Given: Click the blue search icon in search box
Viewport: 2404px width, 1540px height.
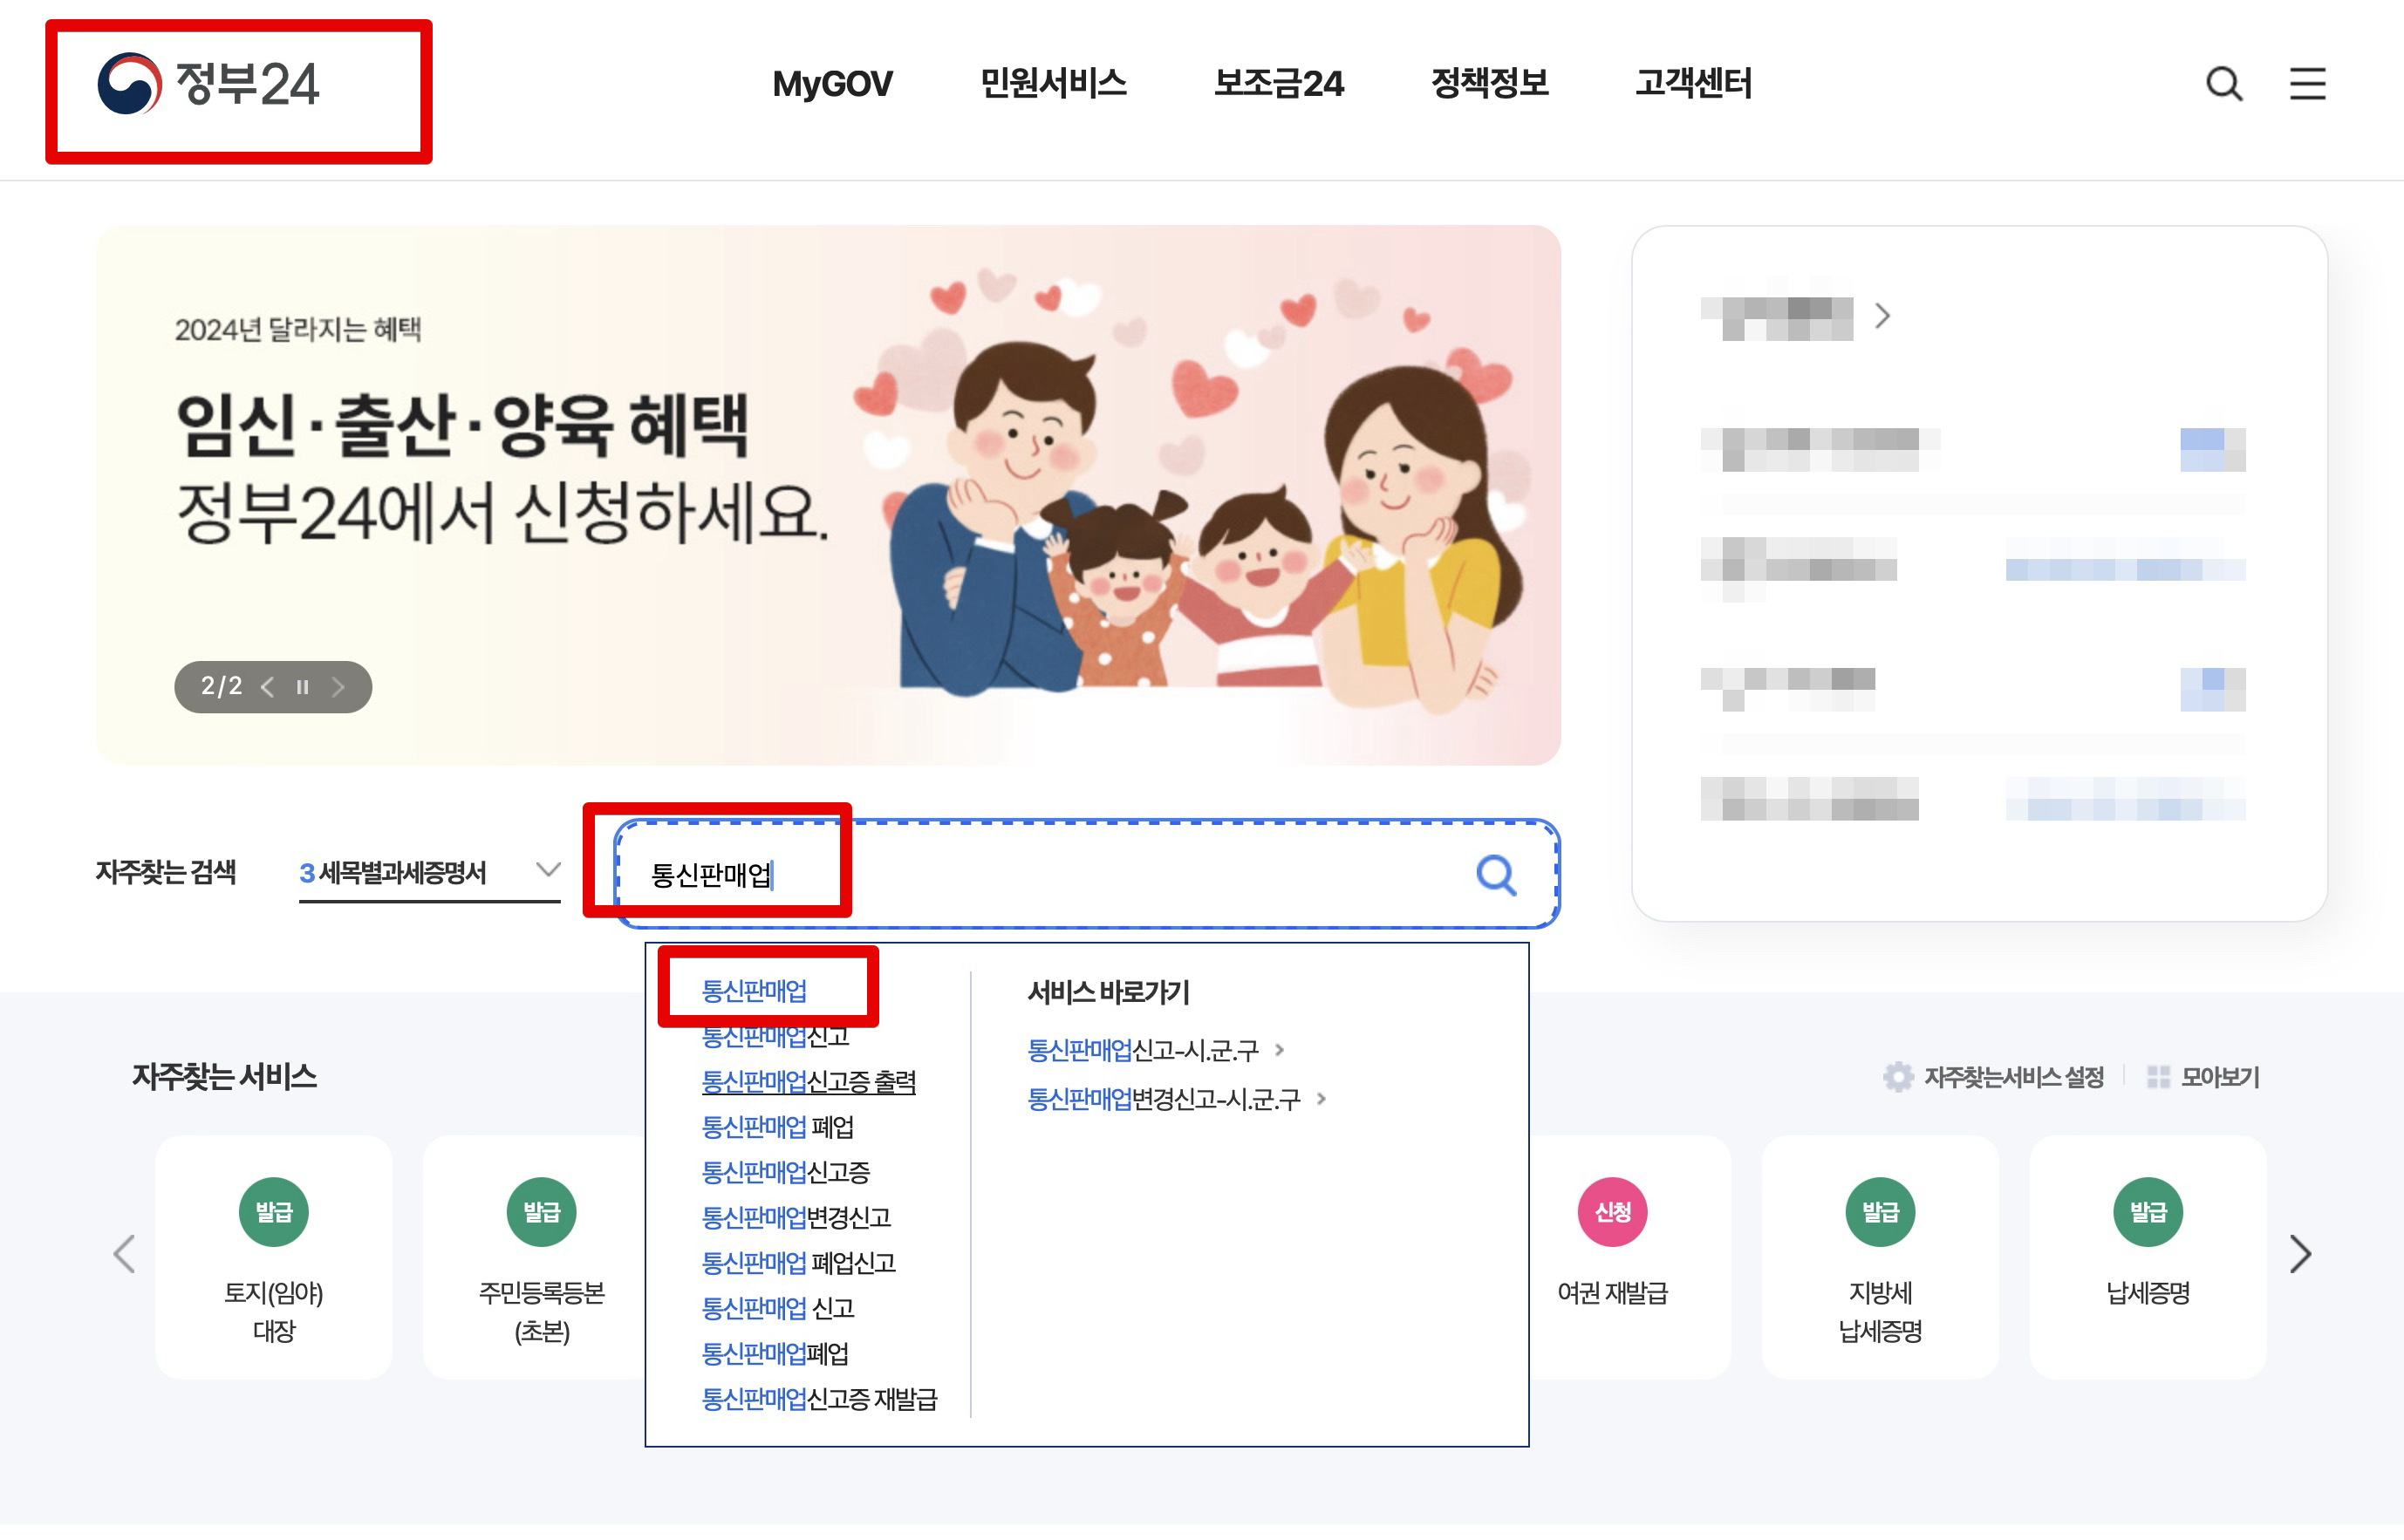Looking at the screenshot, I should (1495, 875).
